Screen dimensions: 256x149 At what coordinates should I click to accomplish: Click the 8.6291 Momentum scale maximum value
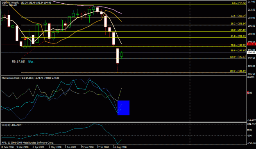[x=251, y=77]
